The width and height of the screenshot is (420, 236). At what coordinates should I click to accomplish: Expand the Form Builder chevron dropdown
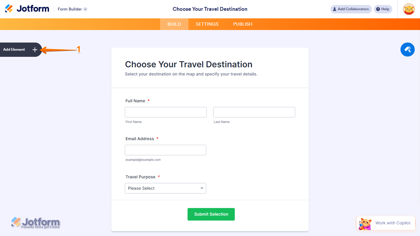(x=85, y=9)
